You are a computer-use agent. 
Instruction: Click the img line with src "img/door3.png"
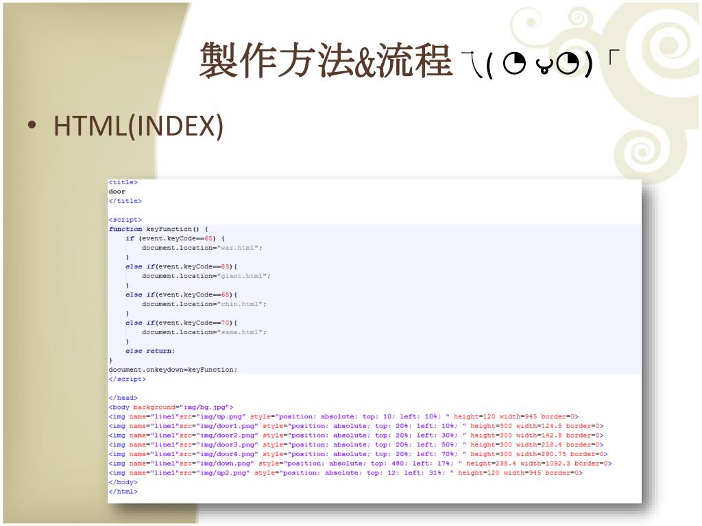(356, 445)
